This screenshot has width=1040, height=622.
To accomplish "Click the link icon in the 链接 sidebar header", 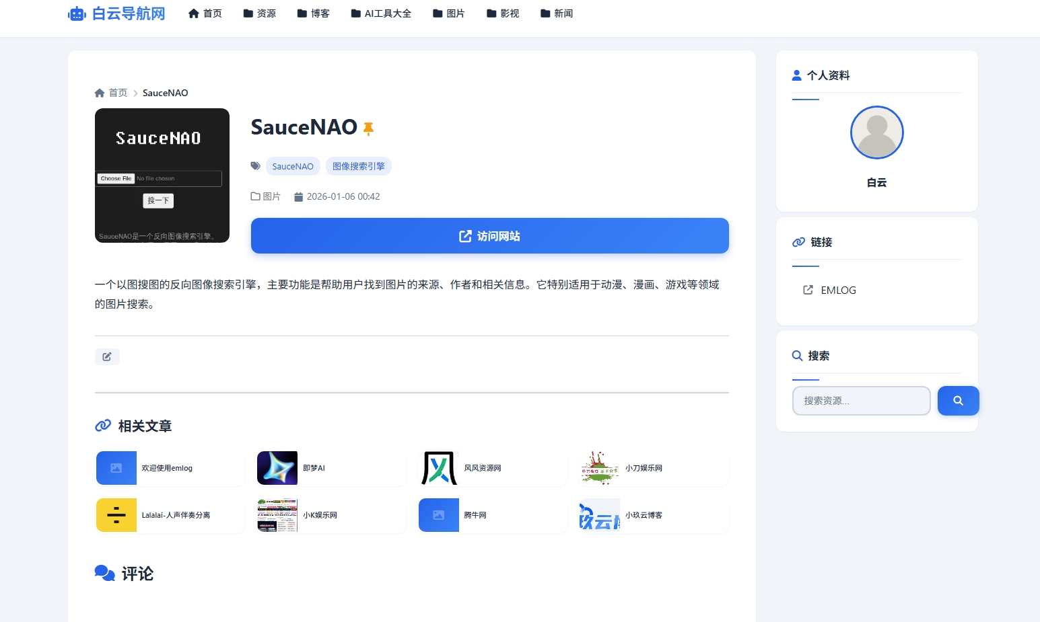I will tap(798, 242).
